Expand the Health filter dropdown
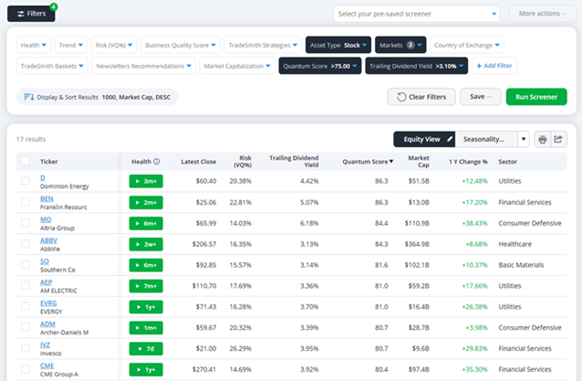This screenshot has height=381, width=582. point(34,45)
